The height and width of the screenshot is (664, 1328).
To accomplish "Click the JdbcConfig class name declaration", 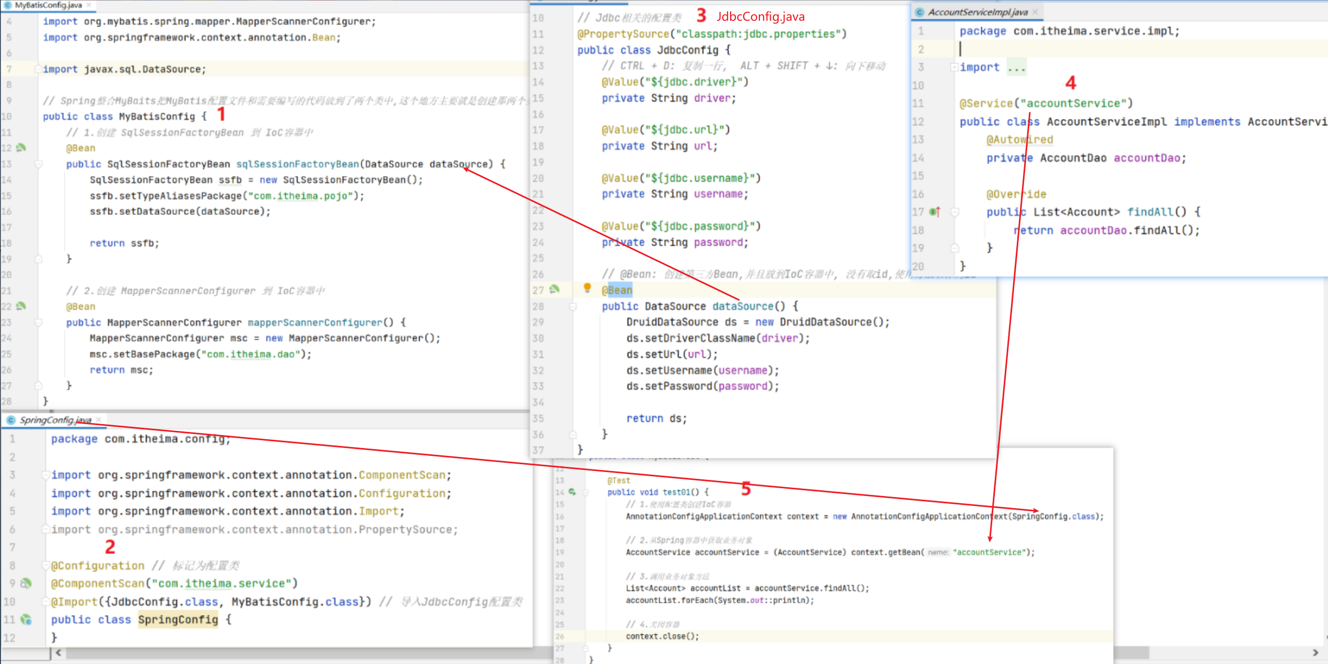I will click(x=688, y=50).
